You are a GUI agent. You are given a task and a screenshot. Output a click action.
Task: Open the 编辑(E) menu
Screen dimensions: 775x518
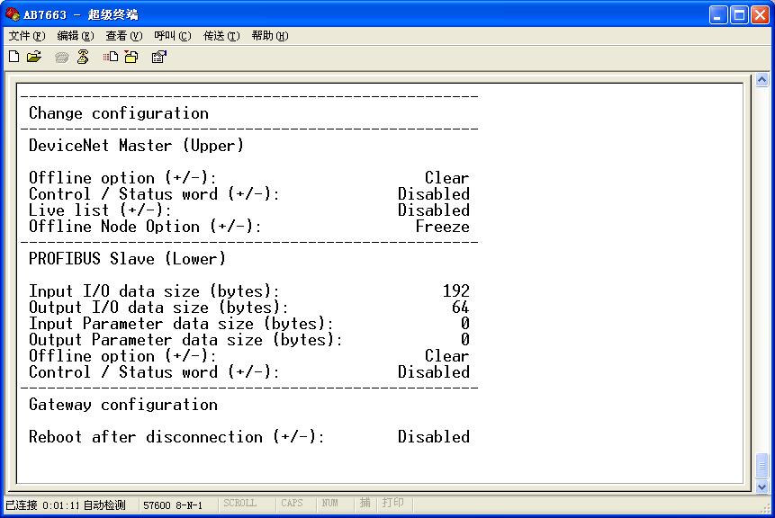pos(75,36)
